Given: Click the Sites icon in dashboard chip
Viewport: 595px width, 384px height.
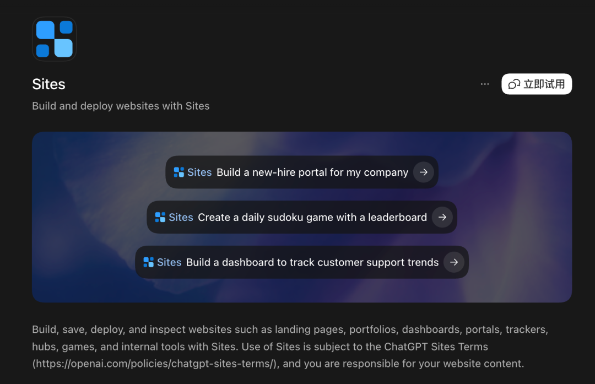Looking at the screenshot, I should tap(148, 262).
